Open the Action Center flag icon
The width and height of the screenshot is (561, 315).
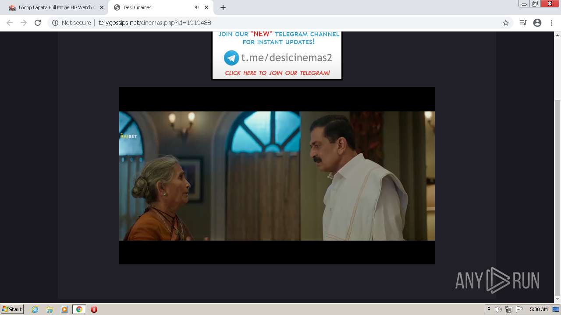point(519,309)
